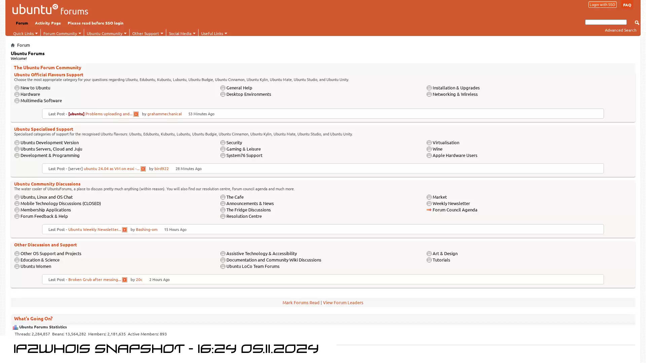The image size is (646, 363).
Task: Go to last post arrow for Broken Grub thread
Action: point(124,280)
